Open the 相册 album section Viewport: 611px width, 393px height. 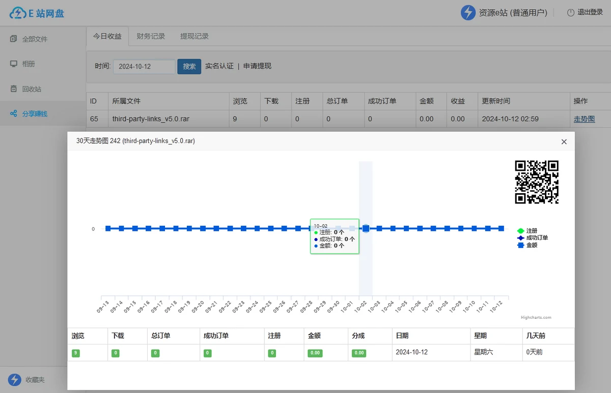(29, 64)
